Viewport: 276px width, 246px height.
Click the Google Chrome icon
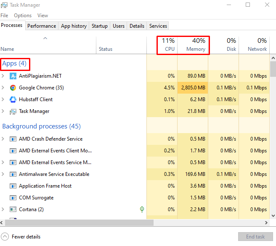click(x=13, y=88)
